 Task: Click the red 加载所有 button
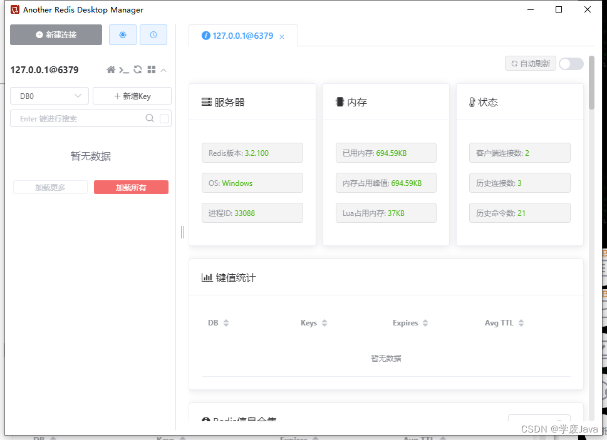[x=131, y=187]
